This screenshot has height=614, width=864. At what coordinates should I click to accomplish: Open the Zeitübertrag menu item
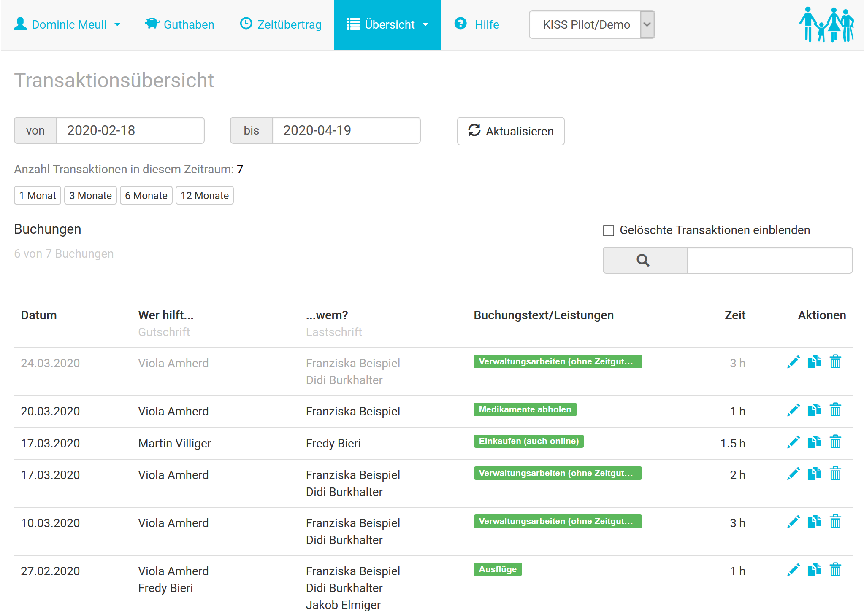point(281,24)
